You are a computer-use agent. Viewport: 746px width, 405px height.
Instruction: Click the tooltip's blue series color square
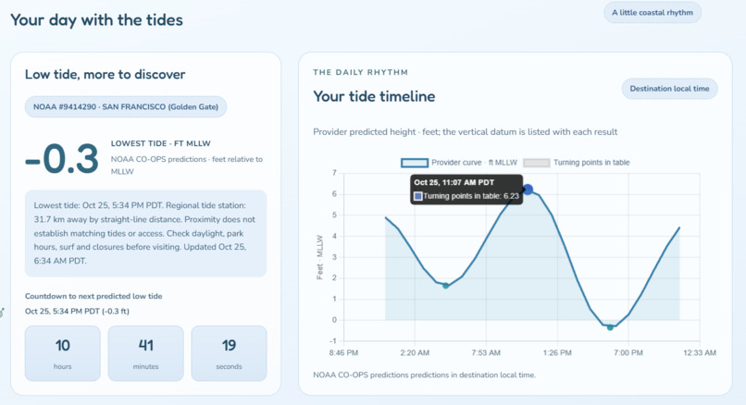[417, 196]
